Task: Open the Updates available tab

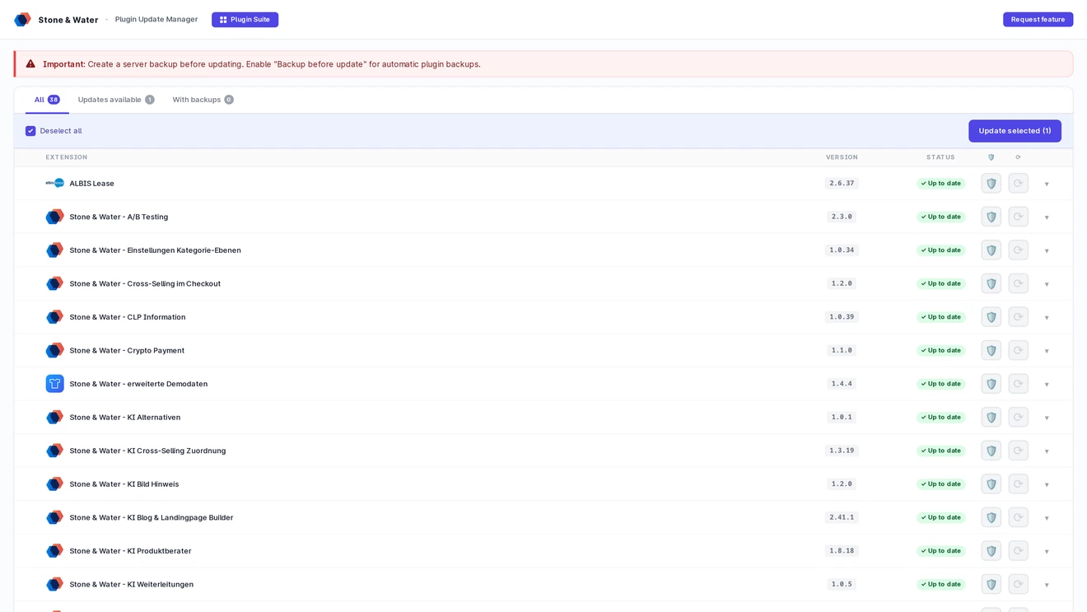Action: (116, 100)
